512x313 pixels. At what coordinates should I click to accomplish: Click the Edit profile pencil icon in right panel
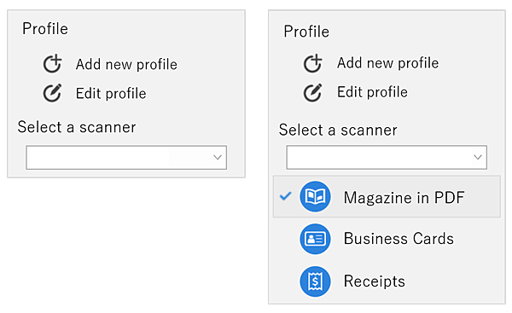[x=313, y=93]
